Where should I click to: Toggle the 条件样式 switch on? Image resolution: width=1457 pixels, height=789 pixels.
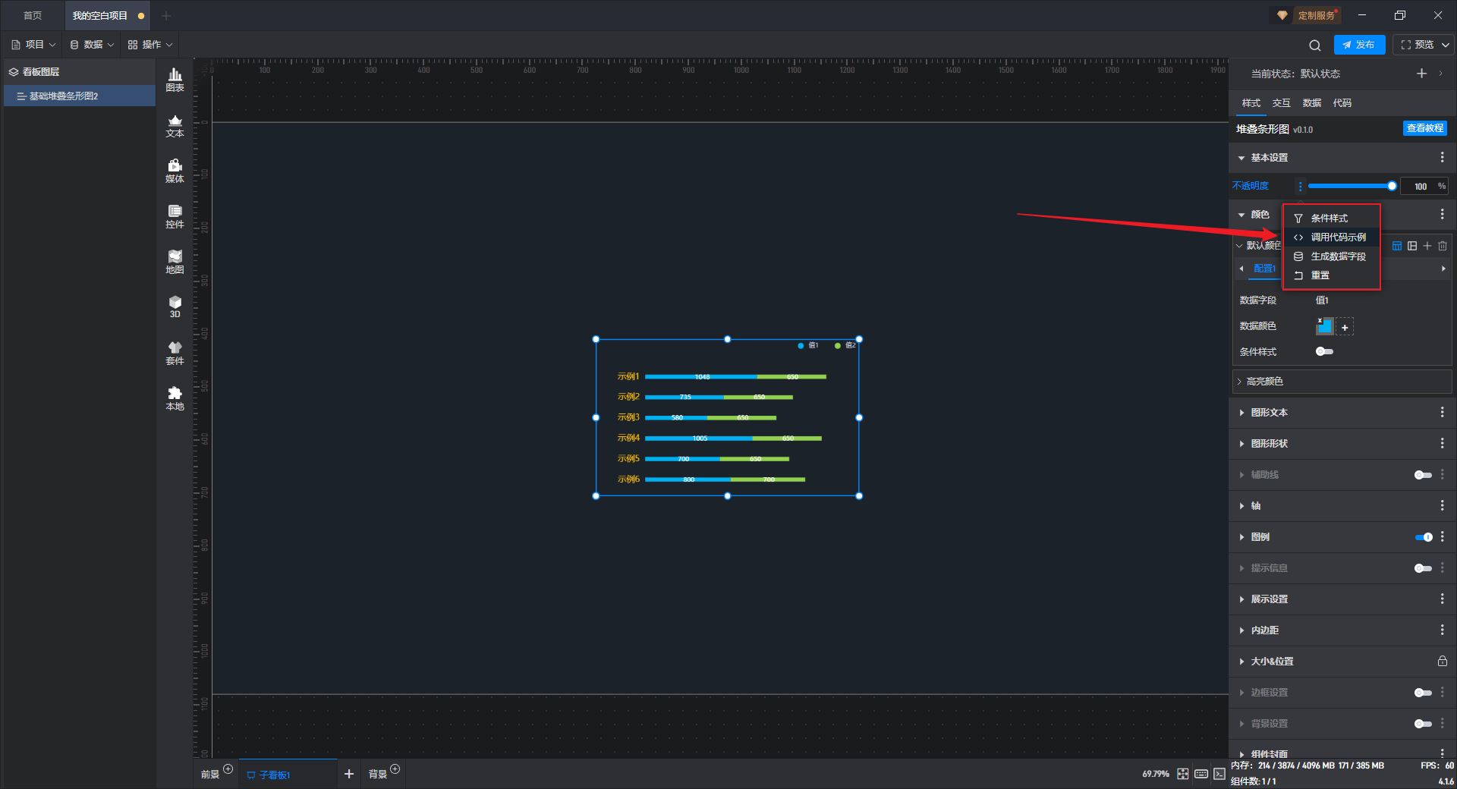click(1324, 351)
